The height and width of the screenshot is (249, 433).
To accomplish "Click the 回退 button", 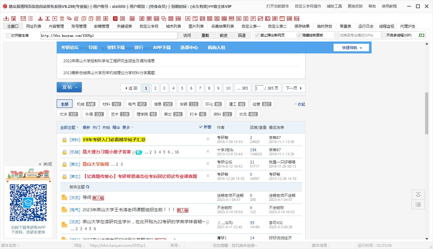I will 242,36.
